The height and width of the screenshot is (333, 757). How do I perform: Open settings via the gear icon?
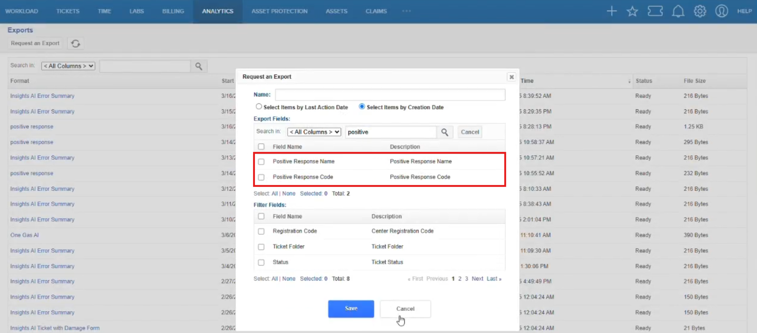tap(700, 11)
